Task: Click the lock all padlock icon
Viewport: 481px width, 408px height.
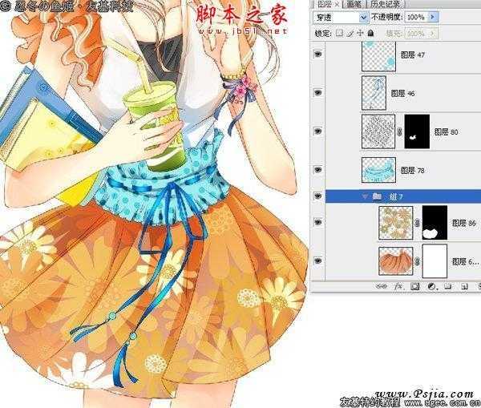Action: tap(370, 33)
